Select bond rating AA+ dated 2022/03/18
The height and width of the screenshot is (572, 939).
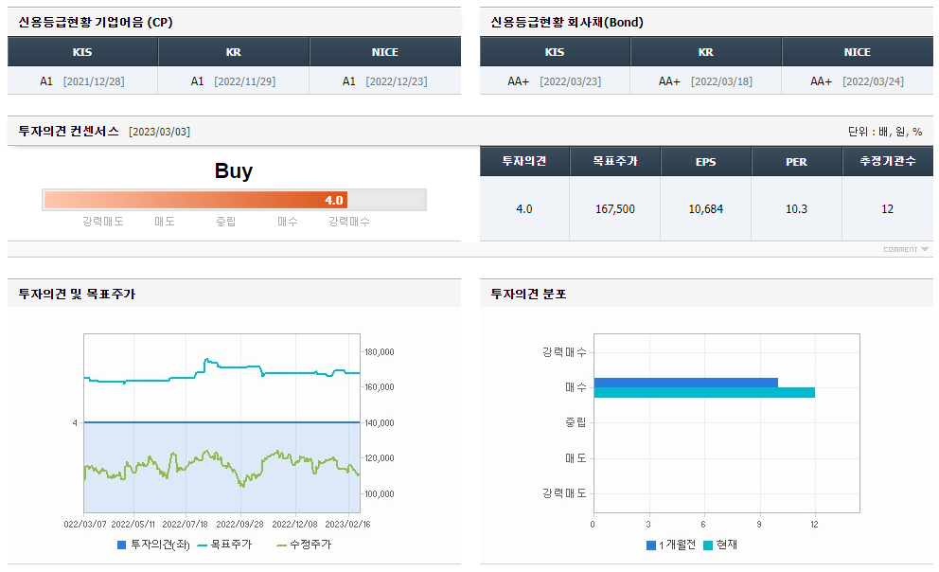coord(705,80)
